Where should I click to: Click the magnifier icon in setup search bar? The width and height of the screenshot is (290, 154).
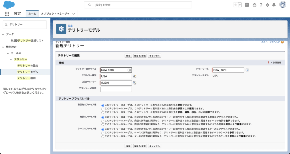(90, 5)
